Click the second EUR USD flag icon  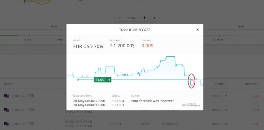click(x=6, y=110)
